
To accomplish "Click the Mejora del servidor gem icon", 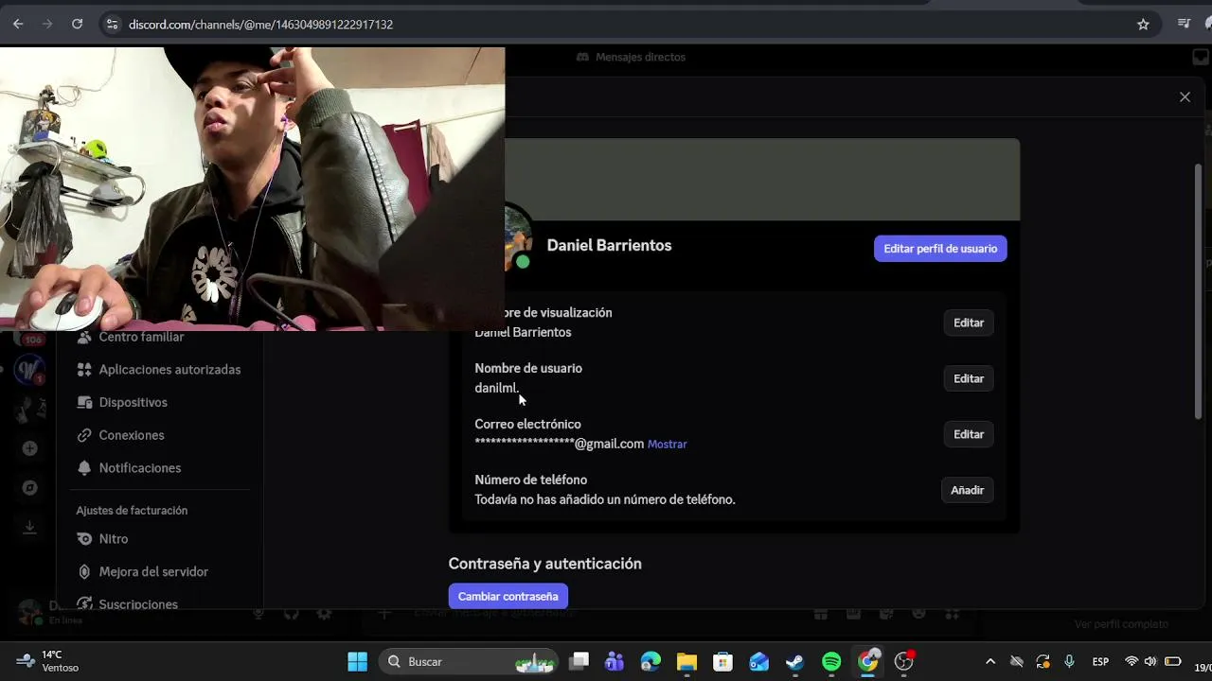I will [84, 572].
